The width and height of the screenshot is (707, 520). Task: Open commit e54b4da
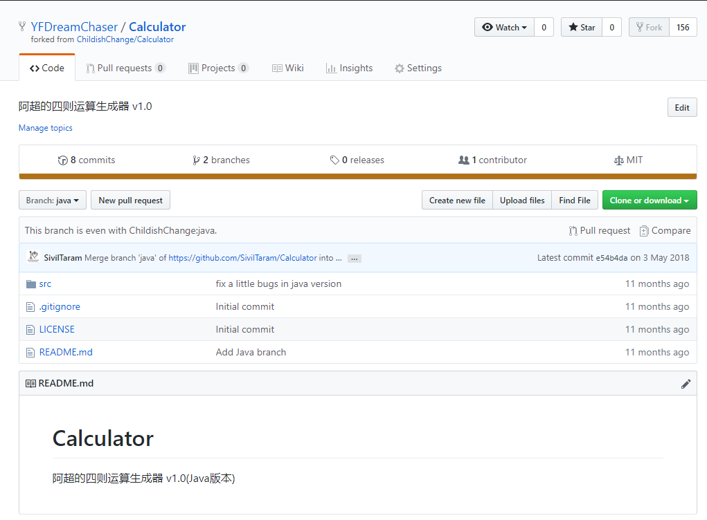611,258
